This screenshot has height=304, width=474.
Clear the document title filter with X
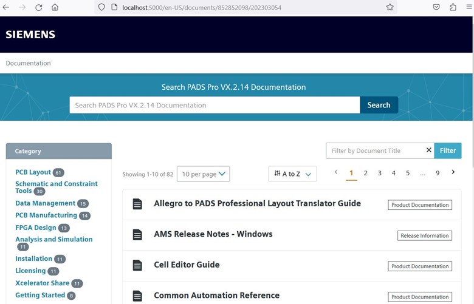tap(428, 150)
